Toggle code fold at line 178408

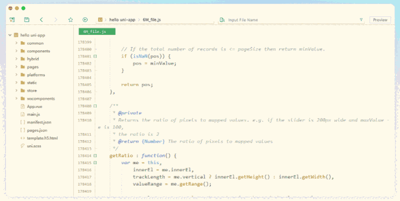(95, 106)
